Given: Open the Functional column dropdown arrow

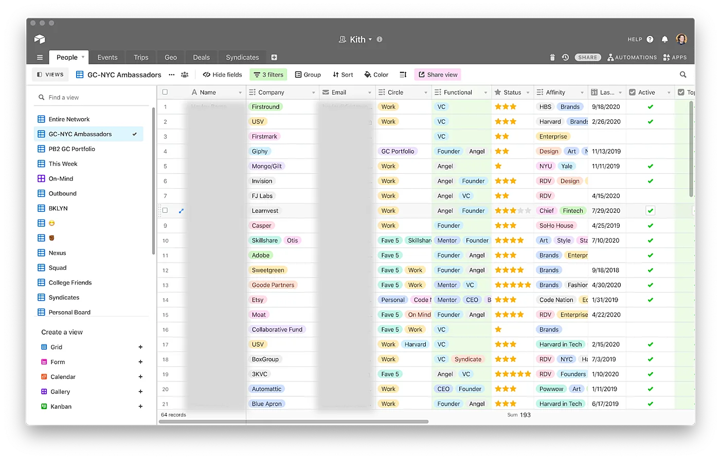Looking at the screenshot, I should [485, 93].
